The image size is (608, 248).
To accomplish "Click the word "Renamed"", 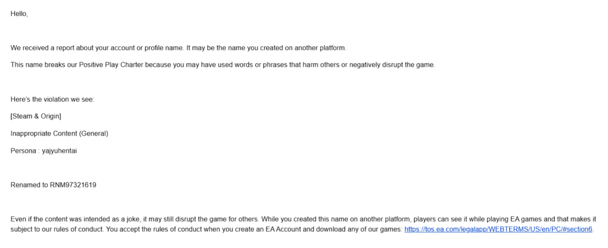I will pyautogui.click(x=24, y=185).
